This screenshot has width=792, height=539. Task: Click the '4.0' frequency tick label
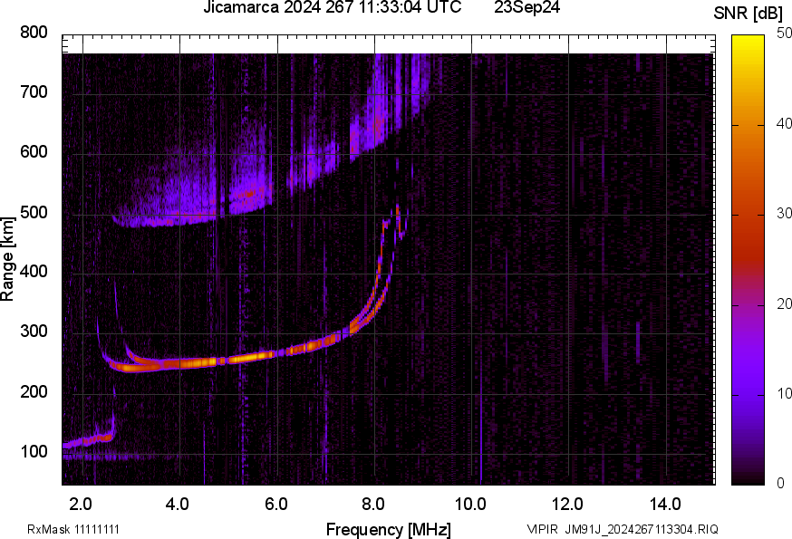178,505
